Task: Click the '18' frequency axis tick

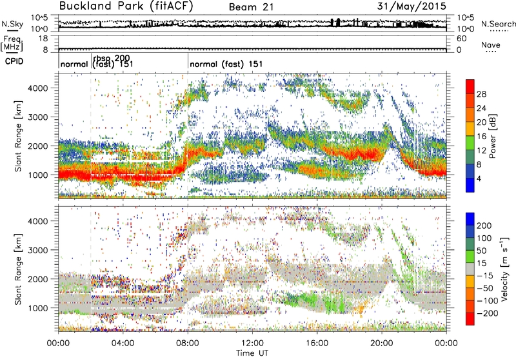Action: [x=43, y=39]
